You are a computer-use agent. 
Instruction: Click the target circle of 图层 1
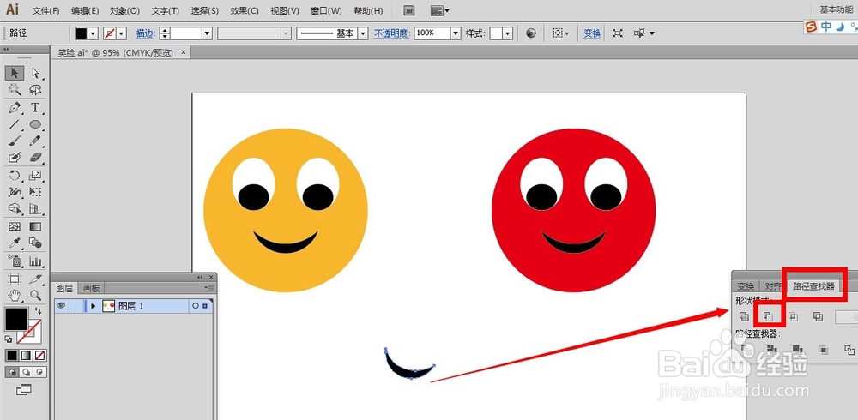pos(196,306)
